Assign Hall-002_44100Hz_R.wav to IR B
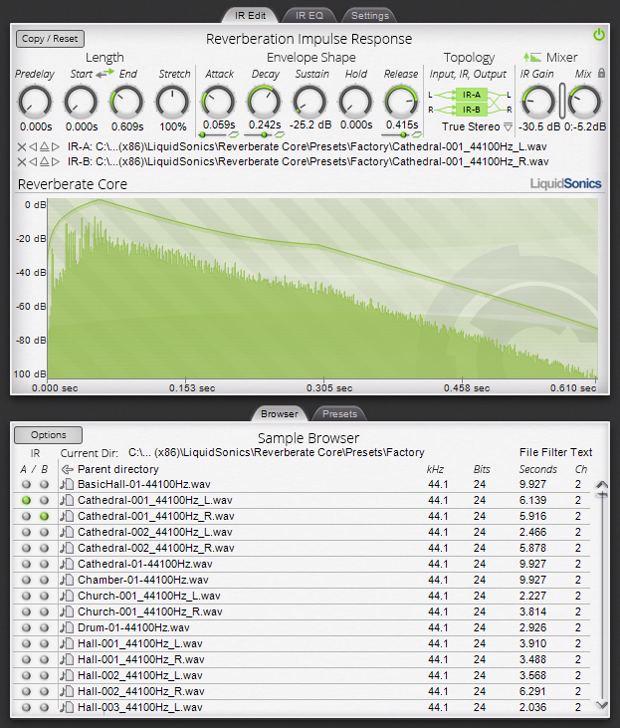The width and height of the screenshot is (620, 728). pyautogui.click(x=44, y=692)
